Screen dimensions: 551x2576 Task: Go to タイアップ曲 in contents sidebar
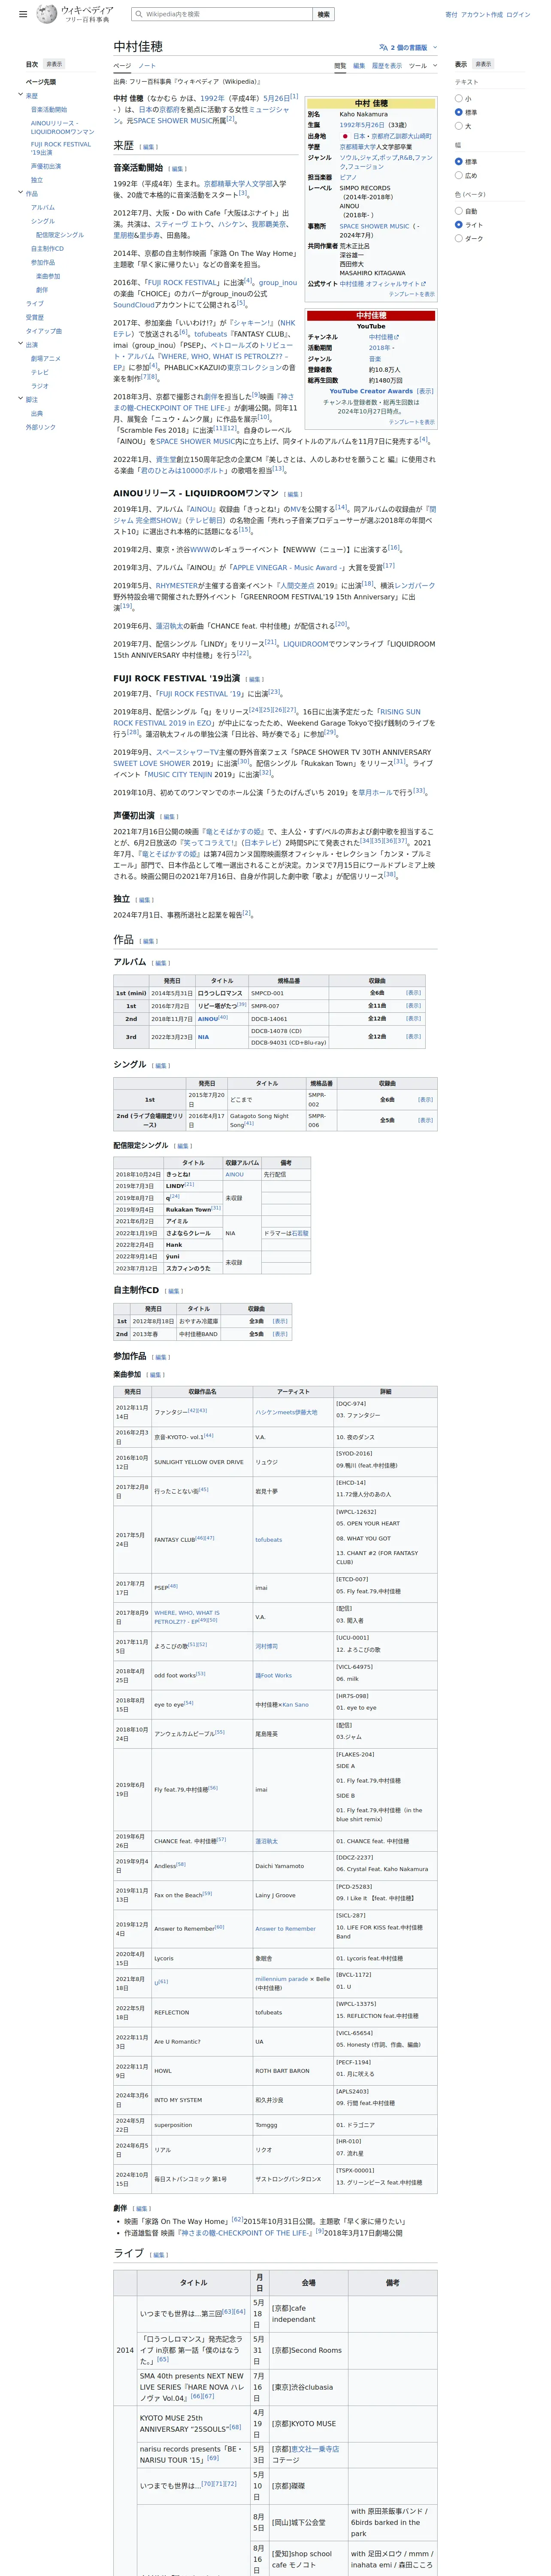pos(44,331)
